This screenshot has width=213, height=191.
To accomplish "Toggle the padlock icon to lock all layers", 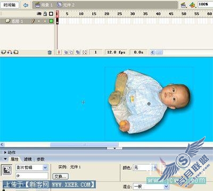I will pyautogui.click(x=45, y=14).
